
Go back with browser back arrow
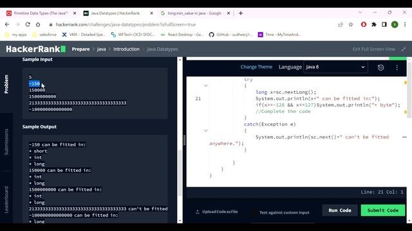pos(7,24)
